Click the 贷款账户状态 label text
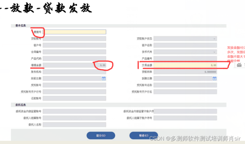Image resolution: width=245 pixels, height=144 pixels. (x=145, y=38)
